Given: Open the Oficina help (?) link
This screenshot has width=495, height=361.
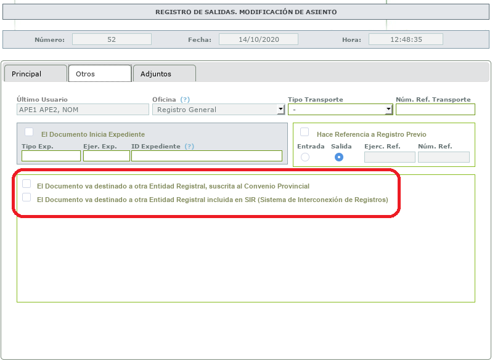Looking at the screenshot, I should (185, 99).
